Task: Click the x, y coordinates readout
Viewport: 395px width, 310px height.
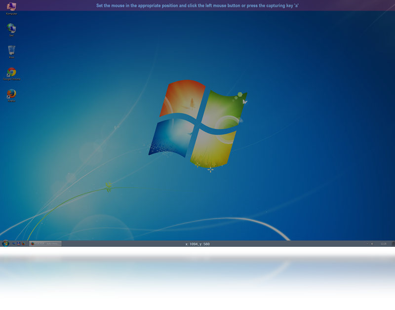Action: 197,244
